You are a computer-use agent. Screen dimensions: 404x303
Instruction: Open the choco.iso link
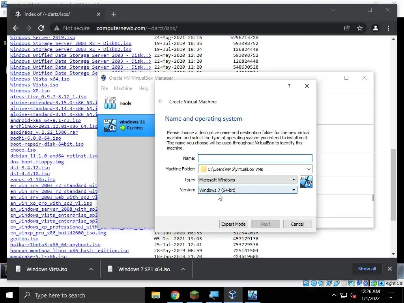pyautogui.click(x=23, y=150)
